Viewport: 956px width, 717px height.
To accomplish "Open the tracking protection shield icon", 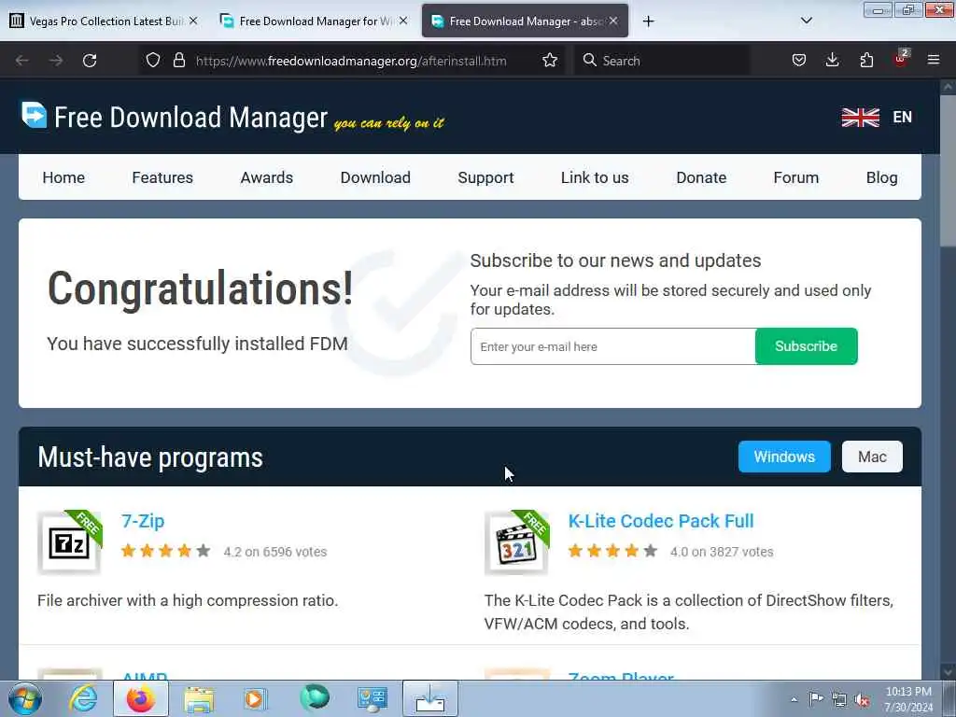I will 153,60.
